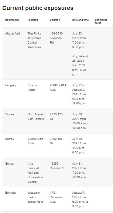Click the 20090 - 91A Ave. address
Image resolution: width=113 pixels, height=213 pixels.
point(58,87)
